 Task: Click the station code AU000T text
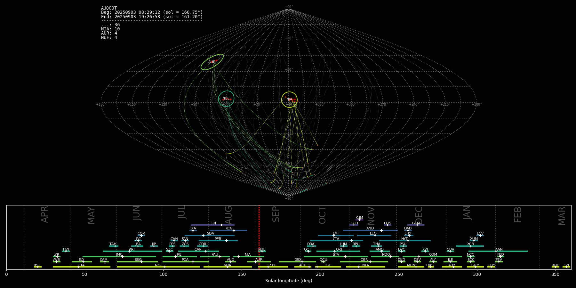109,8
